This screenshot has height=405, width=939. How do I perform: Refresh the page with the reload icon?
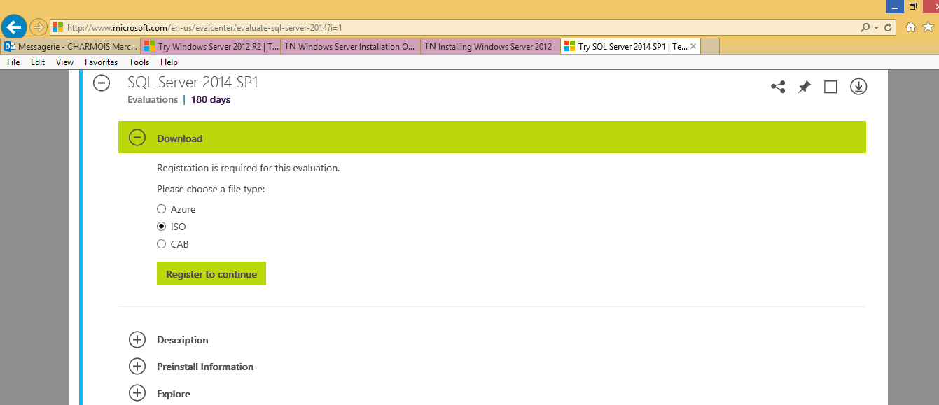(x=888, y=28)
